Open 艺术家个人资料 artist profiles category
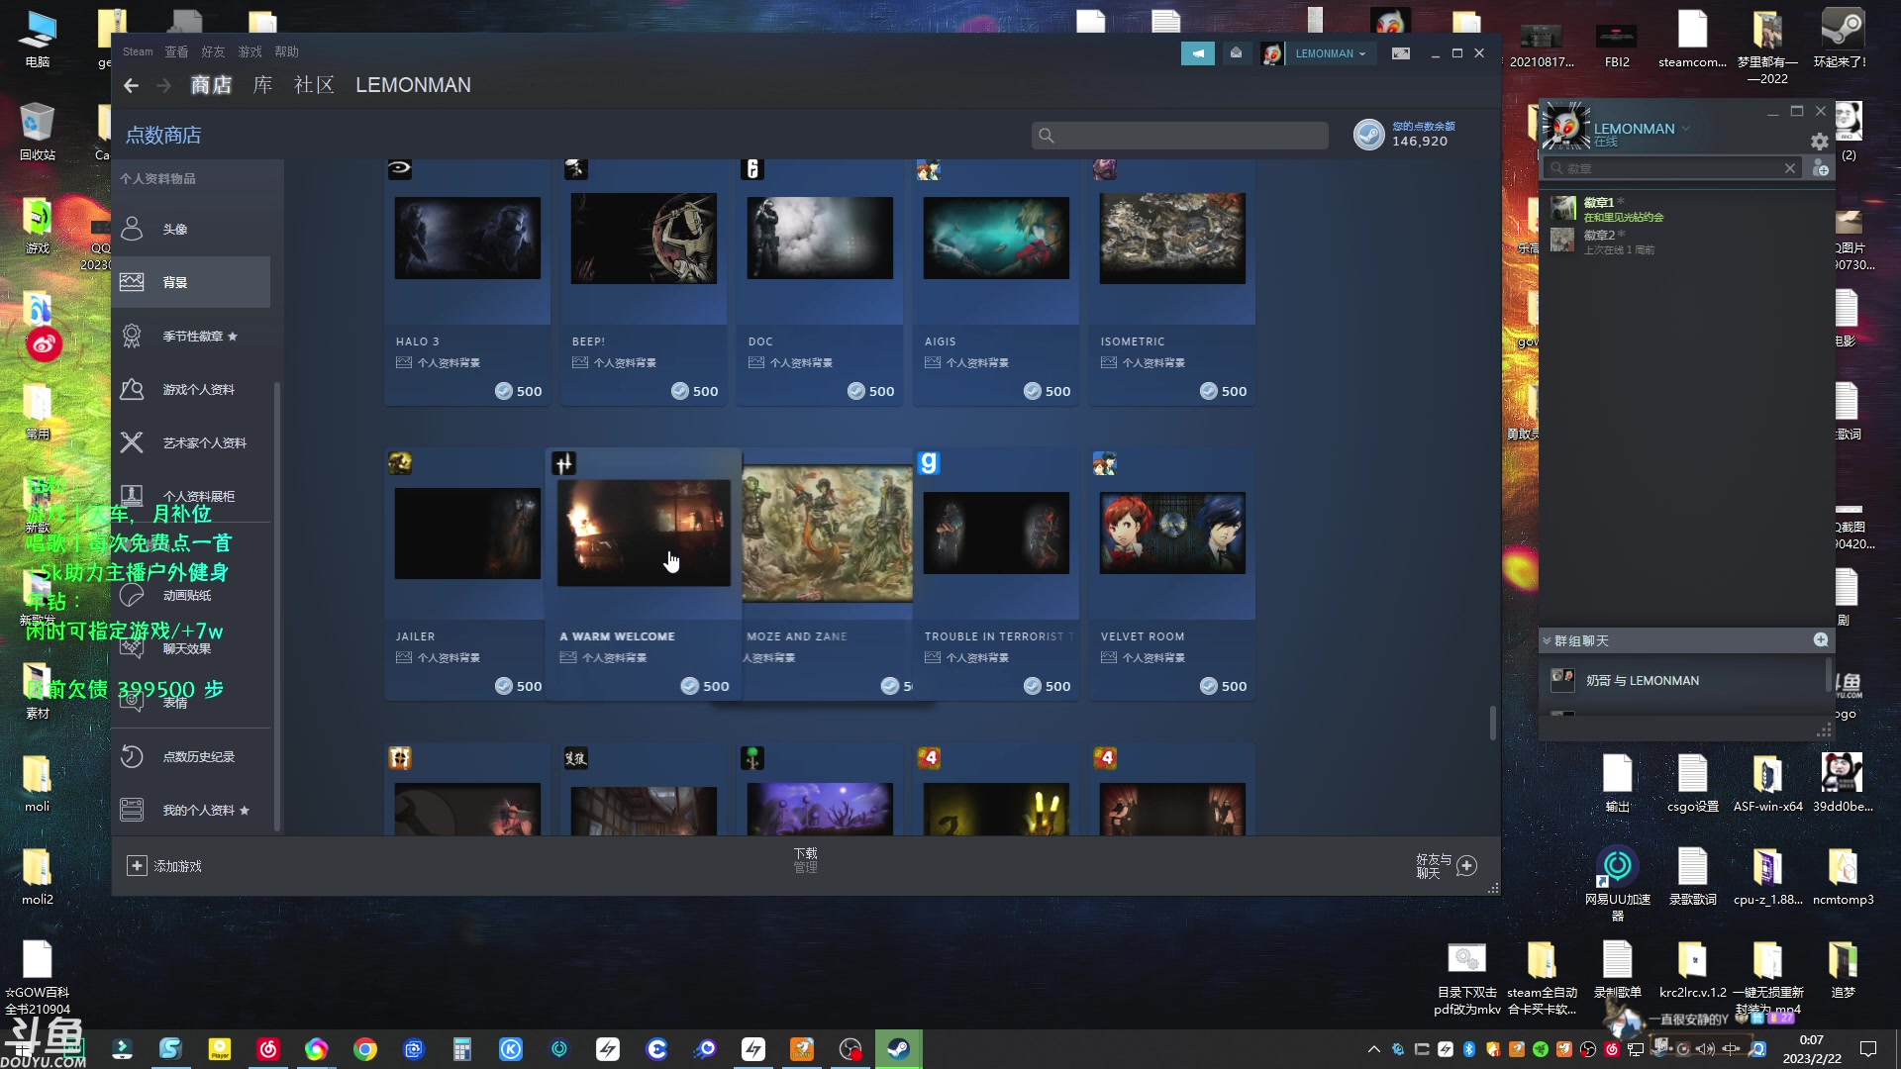 pos(191,442)
